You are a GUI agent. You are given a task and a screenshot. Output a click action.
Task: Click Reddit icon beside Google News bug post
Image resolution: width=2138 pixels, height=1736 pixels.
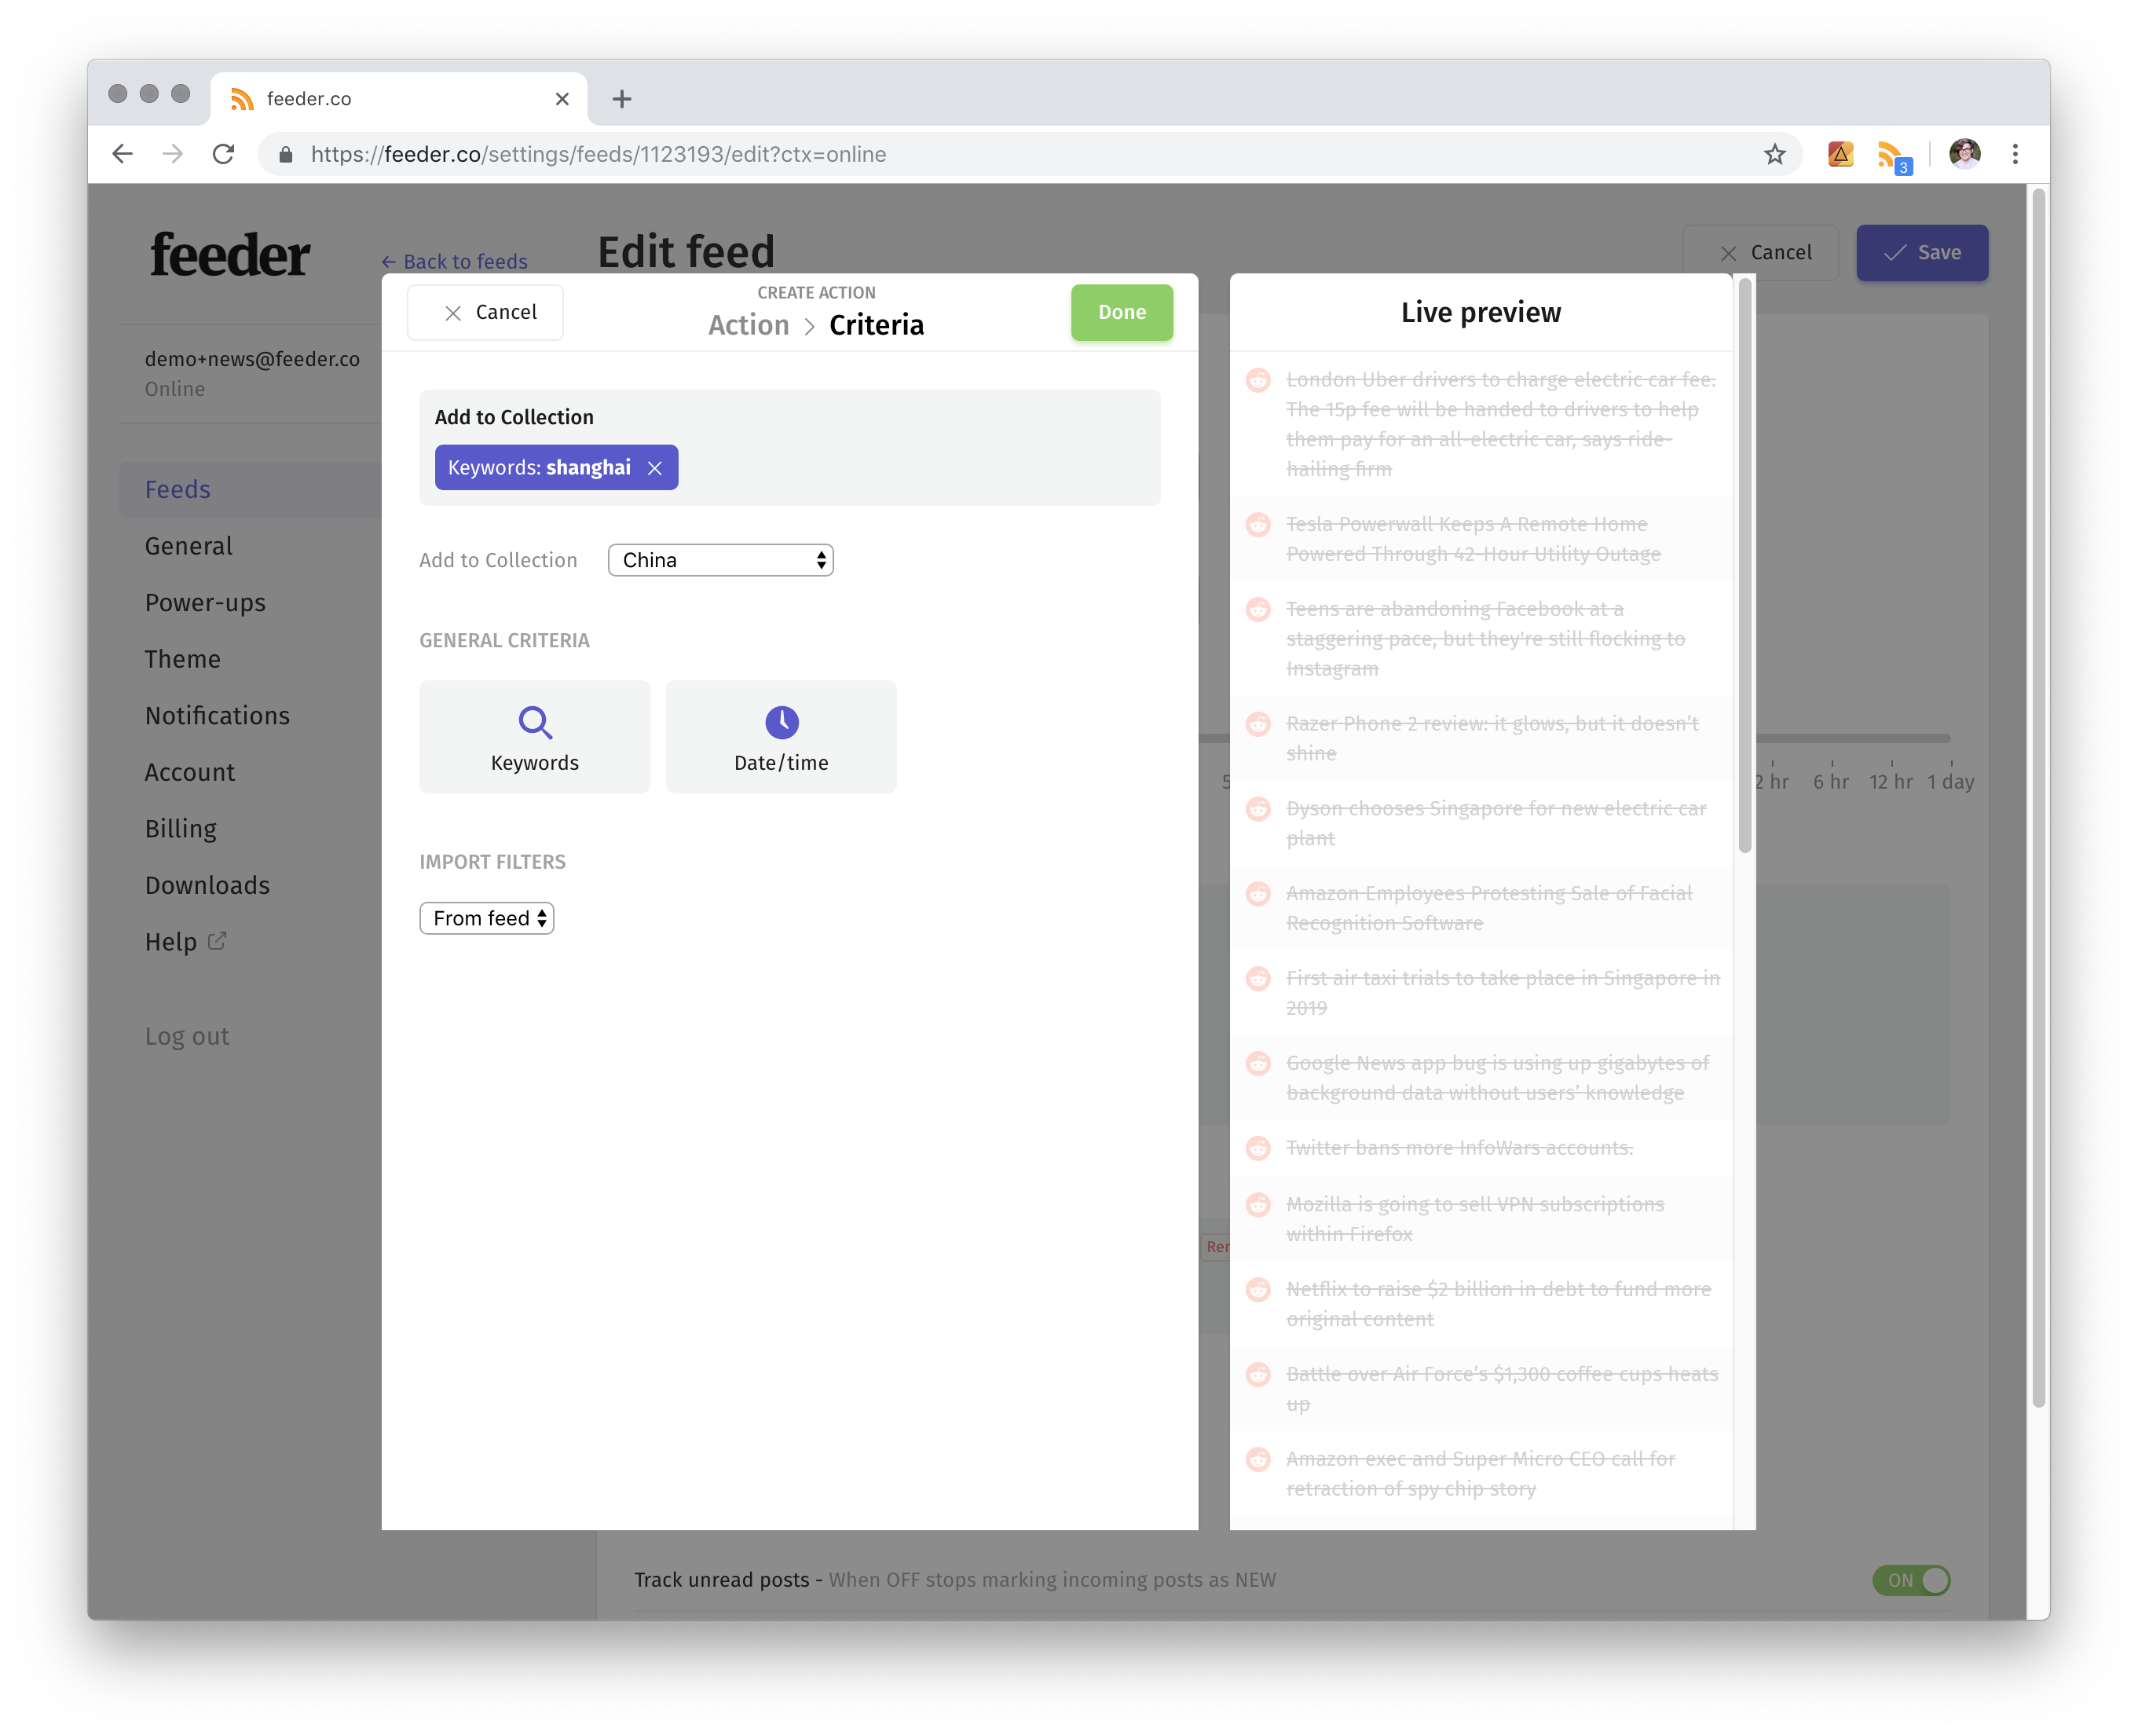(1258, 1064)
